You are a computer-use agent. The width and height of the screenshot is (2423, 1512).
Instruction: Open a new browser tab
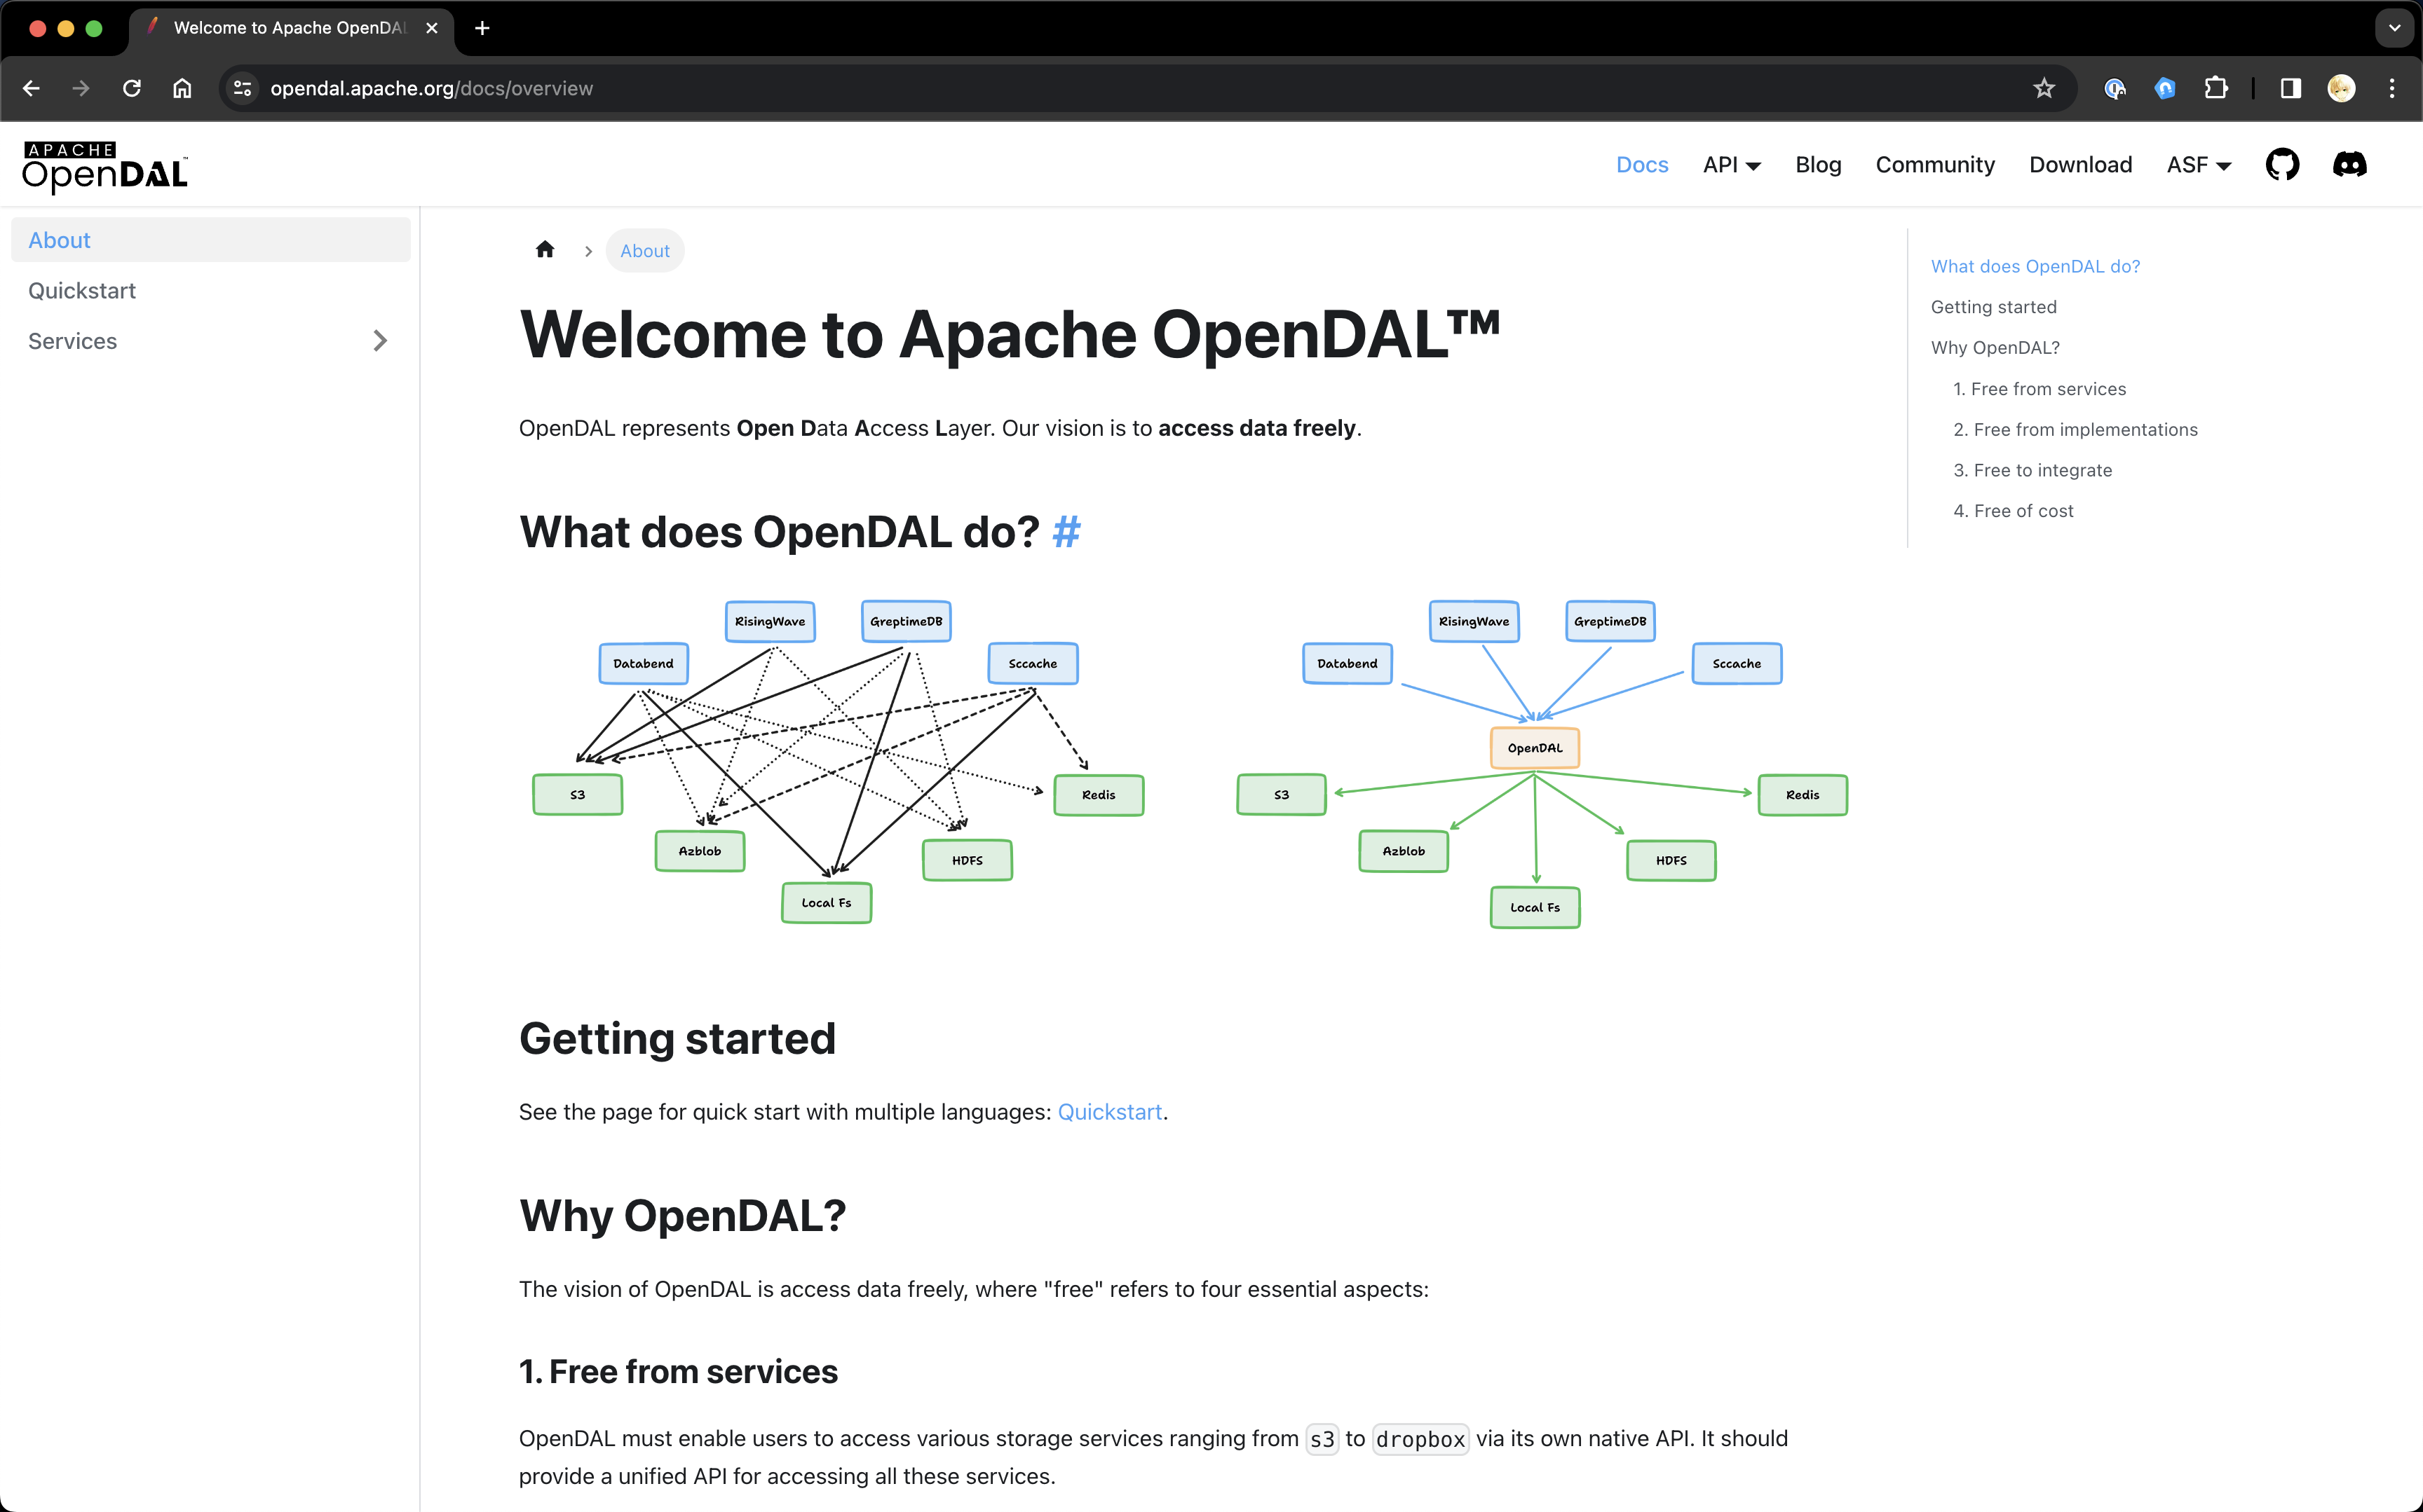click(482, 28)
